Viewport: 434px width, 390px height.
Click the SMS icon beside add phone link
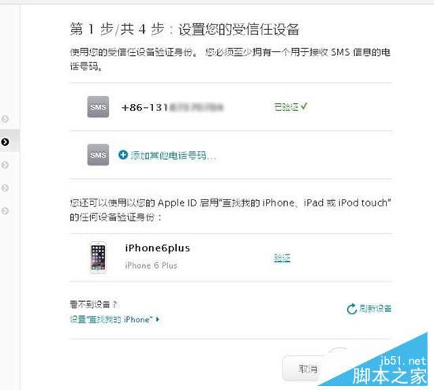point(98,154)
